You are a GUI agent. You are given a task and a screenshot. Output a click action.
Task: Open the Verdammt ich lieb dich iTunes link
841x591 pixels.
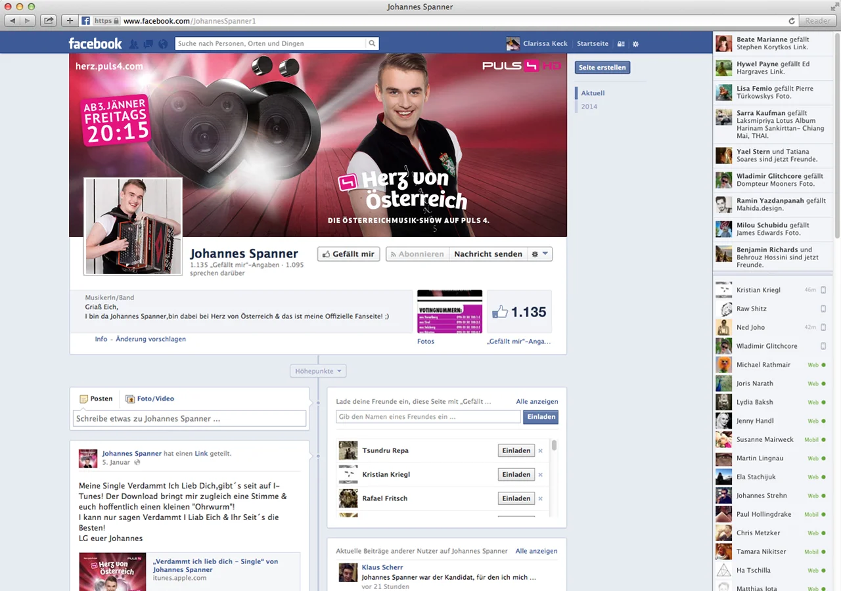click(216, 565)
